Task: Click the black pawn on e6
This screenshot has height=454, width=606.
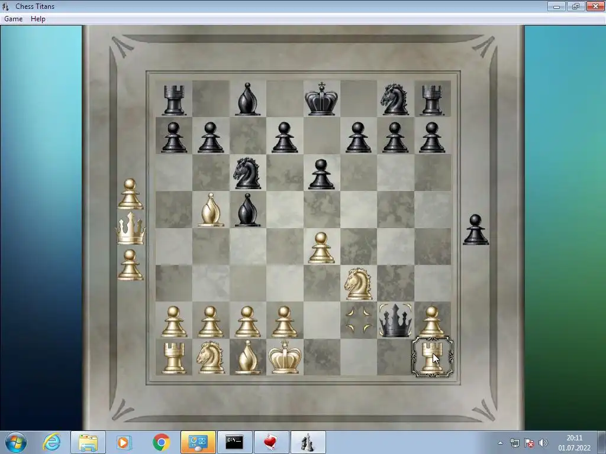Action: point(321,174)
